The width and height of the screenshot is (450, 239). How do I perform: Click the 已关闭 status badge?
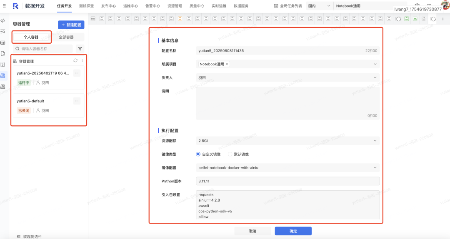click(x=24, y=110)
